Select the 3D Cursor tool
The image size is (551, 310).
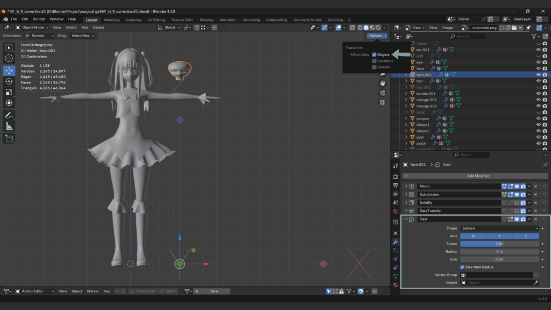pos(9,58)
